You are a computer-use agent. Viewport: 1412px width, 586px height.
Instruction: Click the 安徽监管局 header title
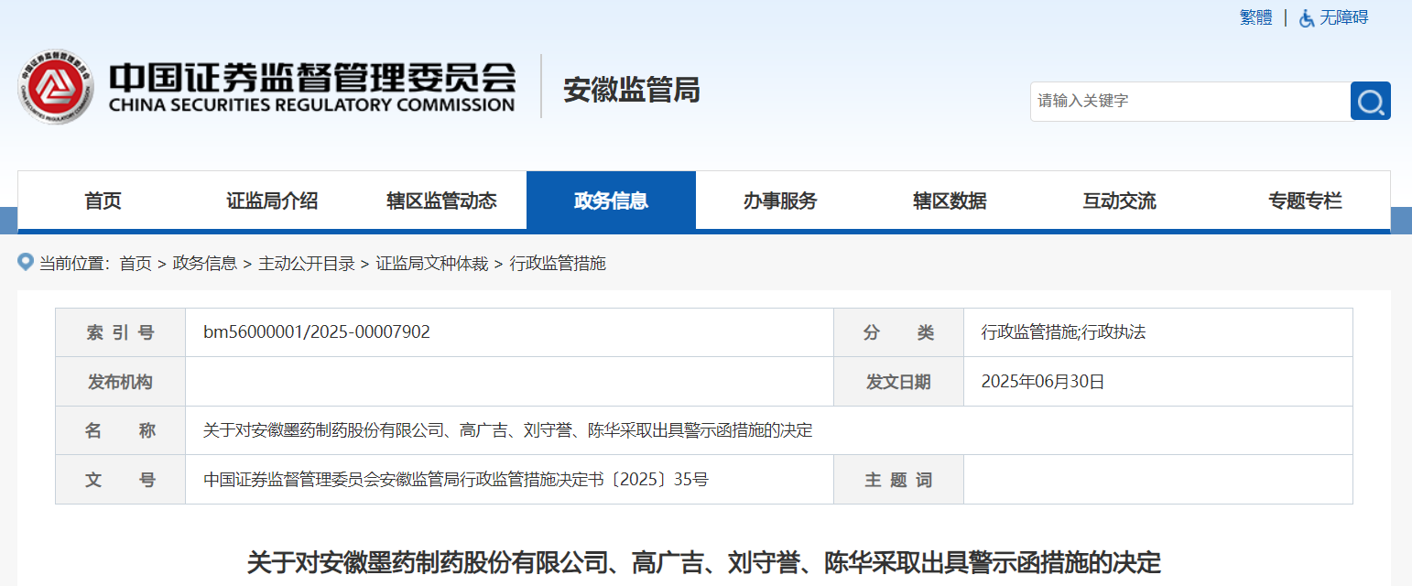point(632,90)
